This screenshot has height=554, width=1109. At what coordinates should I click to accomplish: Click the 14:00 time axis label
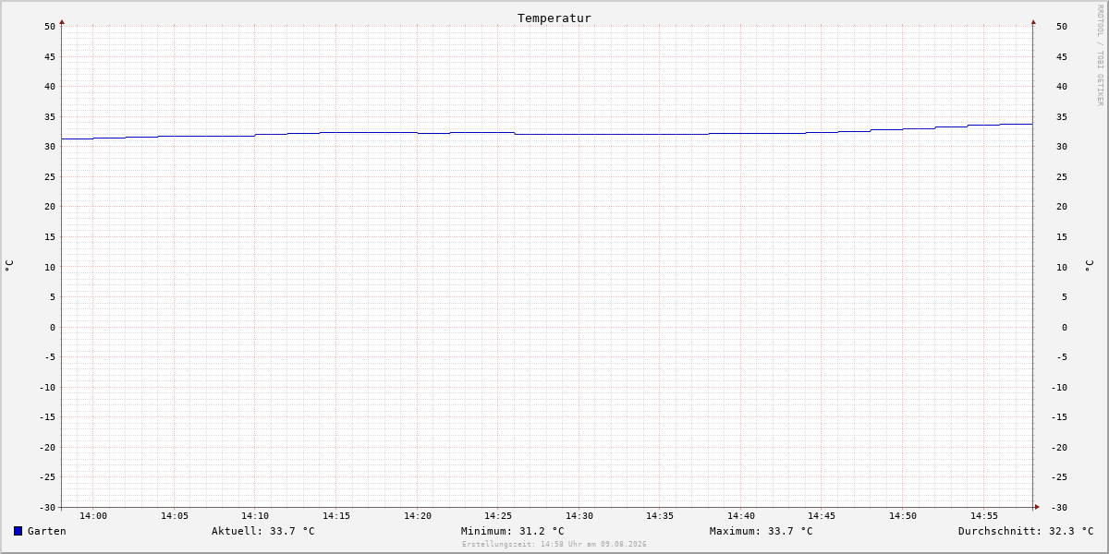pyautogui.click(x=93, y=516)
